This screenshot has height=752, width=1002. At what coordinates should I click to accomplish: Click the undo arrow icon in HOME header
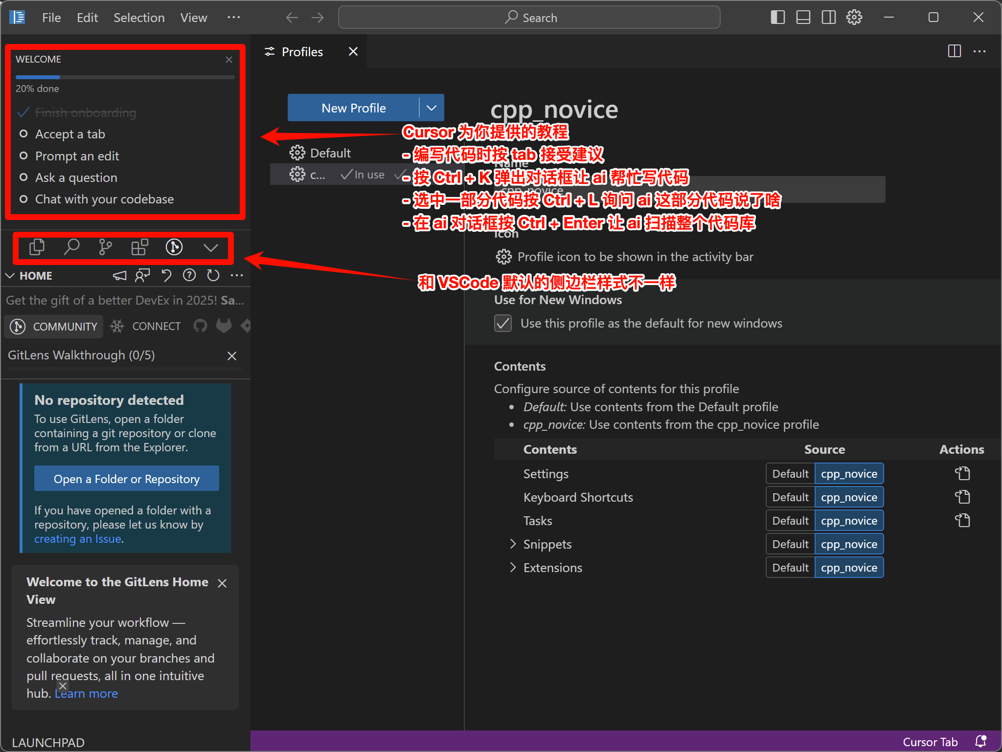166,276
